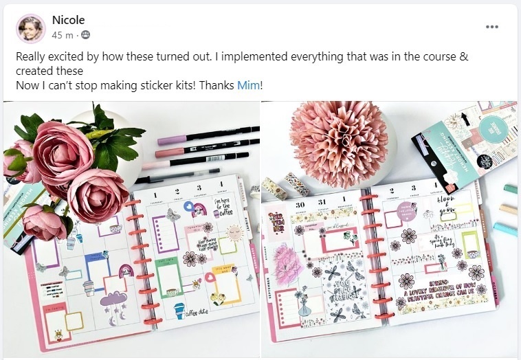Open the right planner photo with dahlia
The height and width of the screenshot is (360, 521).
[390, 229]
